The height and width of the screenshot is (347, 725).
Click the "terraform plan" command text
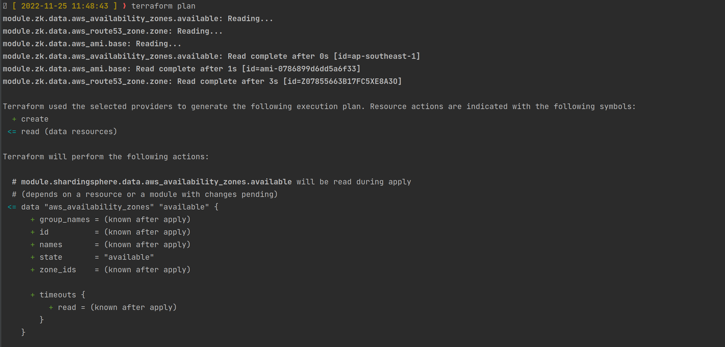(163, 6)
